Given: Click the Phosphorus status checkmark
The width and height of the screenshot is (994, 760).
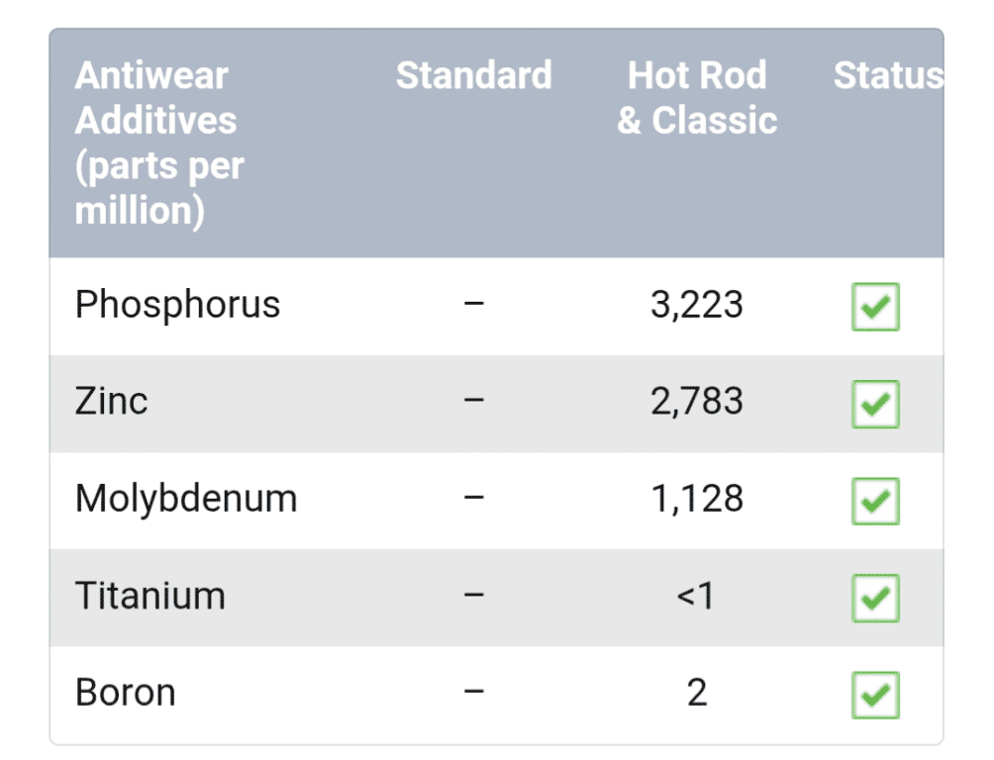Looking at the screenshot, I should tap(875, 307).
